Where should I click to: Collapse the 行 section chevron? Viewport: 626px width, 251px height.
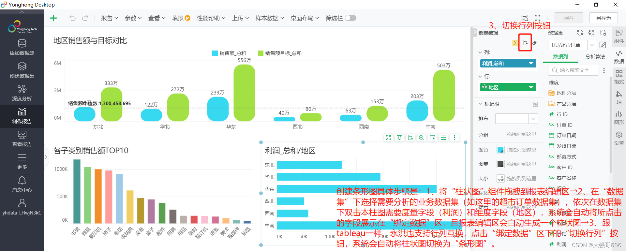(x=480, y=76)
